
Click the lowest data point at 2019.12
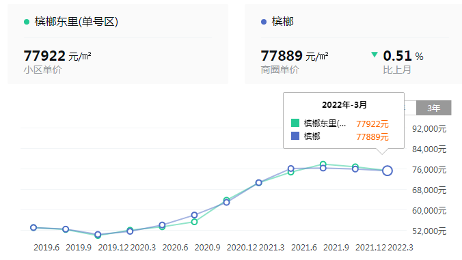98,235
